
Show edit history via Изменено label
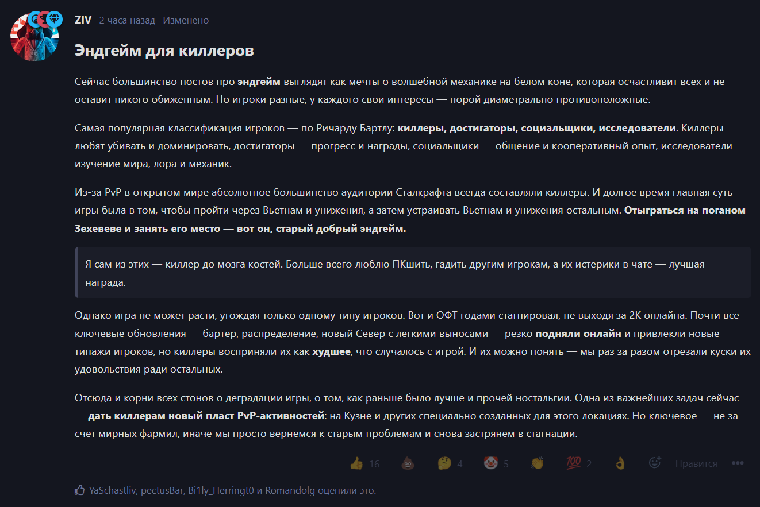186,20
